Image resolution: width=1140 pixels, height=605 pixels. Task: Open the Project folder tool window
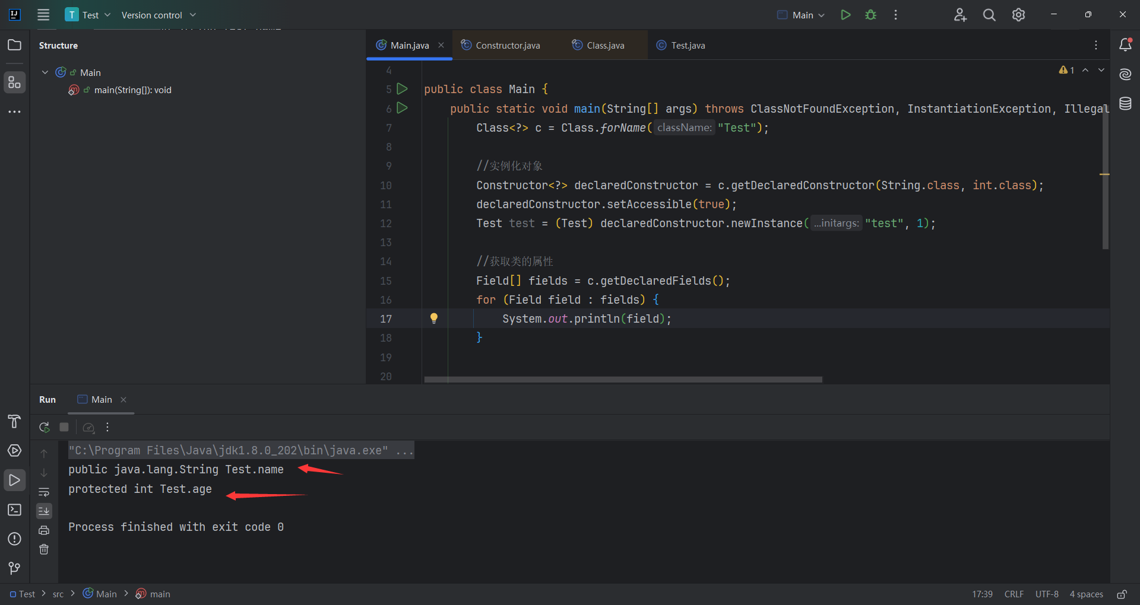[x=14, y=45]
